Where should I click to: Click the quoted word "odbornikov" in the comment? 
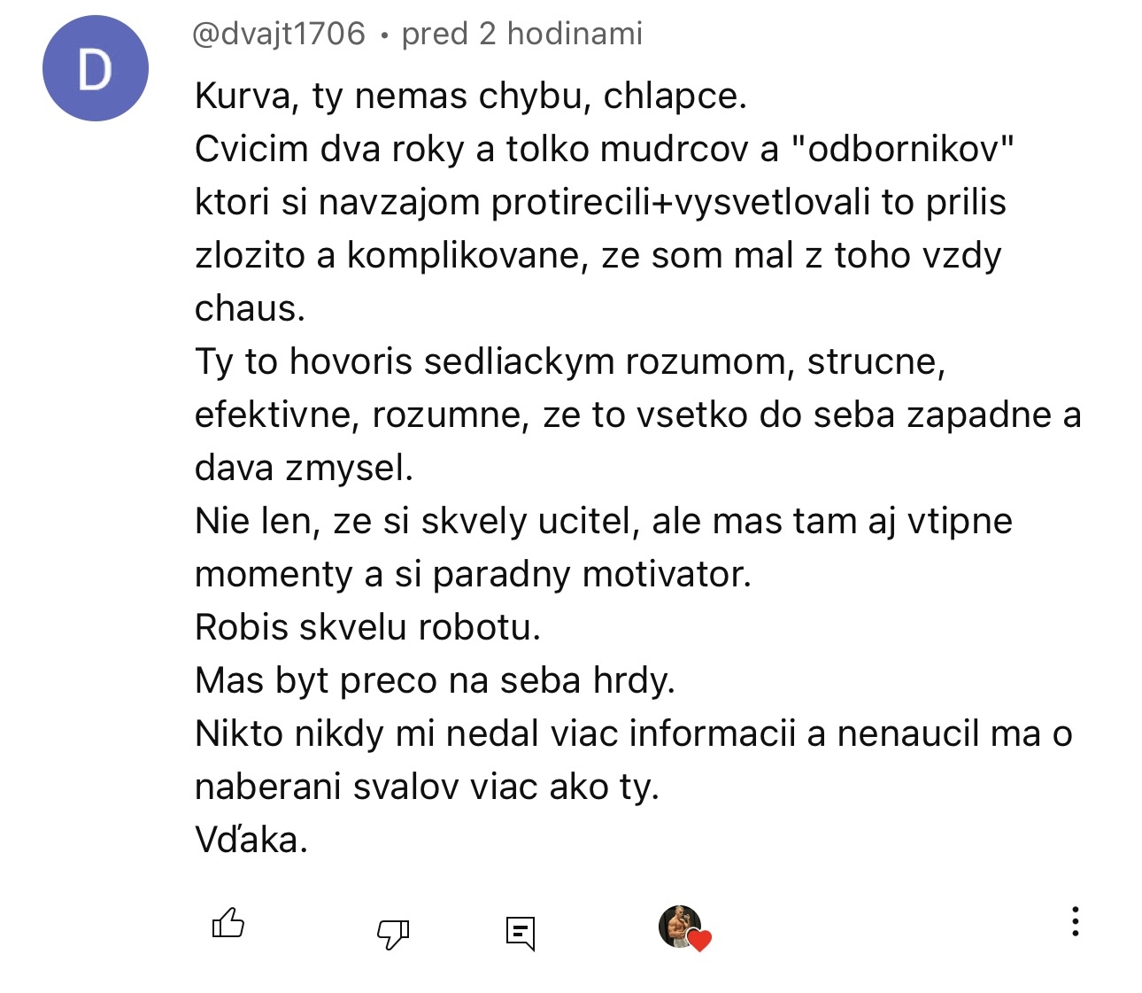902,149
